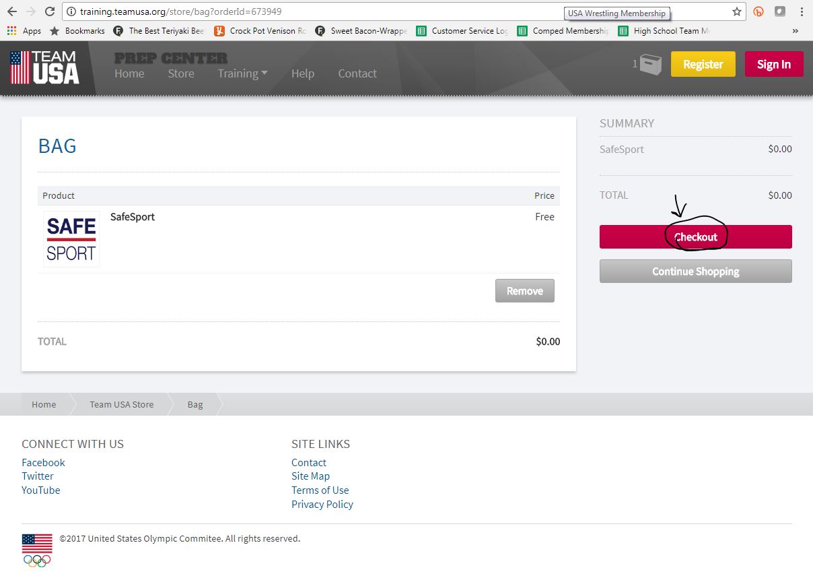Screen dimensions: 813x578
Task: Open the Store navigation item
Action: click(181, 73)
